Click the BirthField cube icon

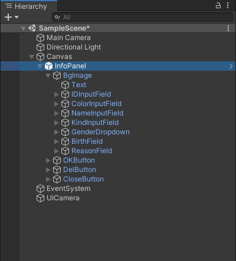[65, 141]
